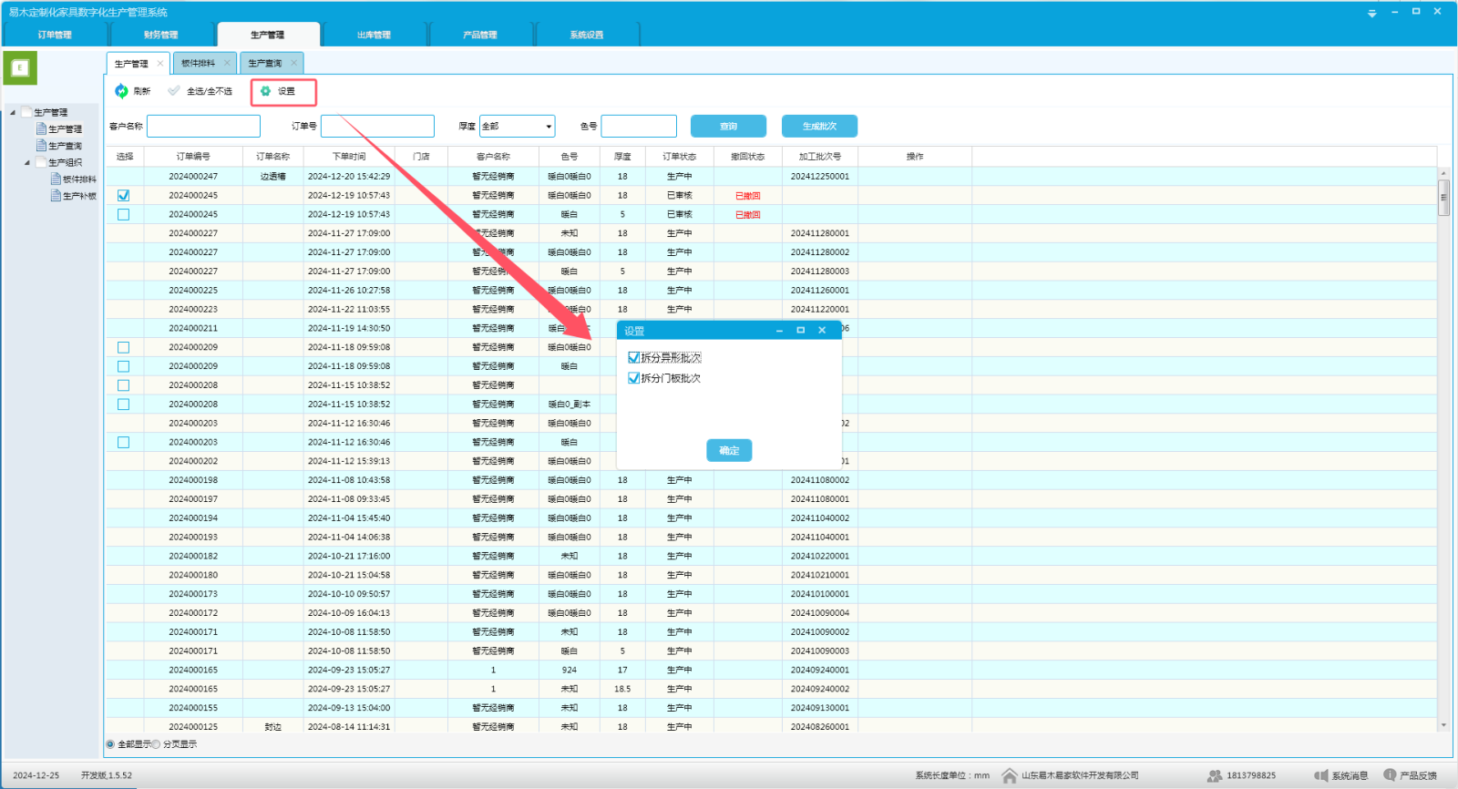Screen dimensions: 1458x789
Task: Click table scrollbar up arrow
Action: [1443, 173]
